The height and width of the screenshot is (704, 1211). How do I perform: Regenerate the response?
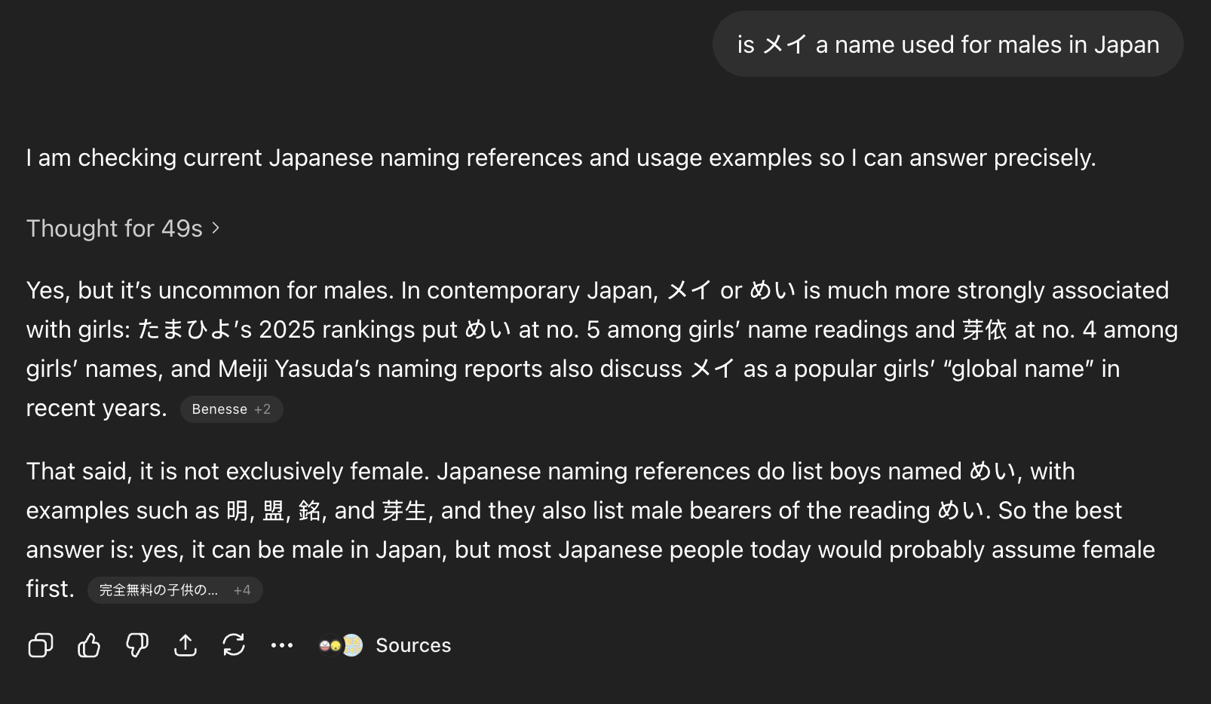(234, 645)
